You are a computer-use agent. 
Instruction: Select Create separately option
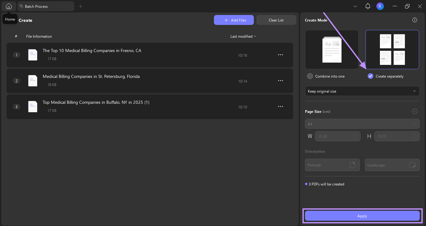coord(371,76)
